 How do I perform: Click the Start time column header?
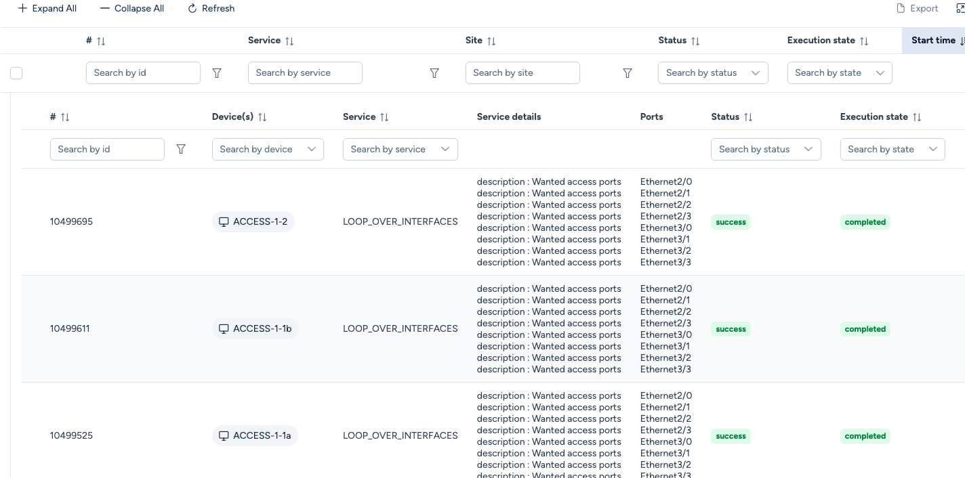click(x=934, y=41)
